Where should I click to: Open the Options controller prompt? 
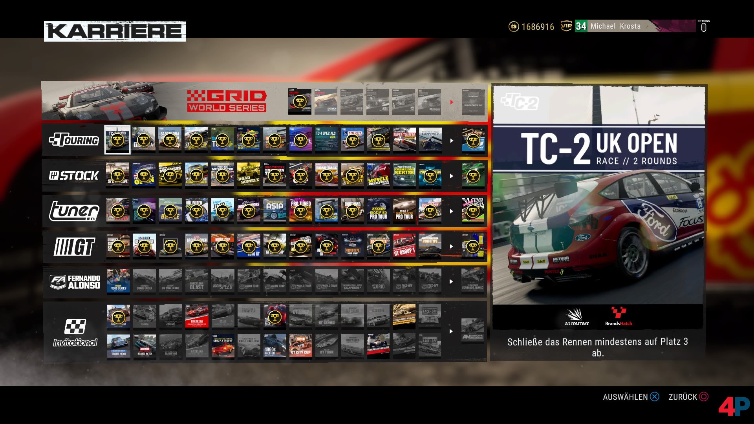pos(703,26)
